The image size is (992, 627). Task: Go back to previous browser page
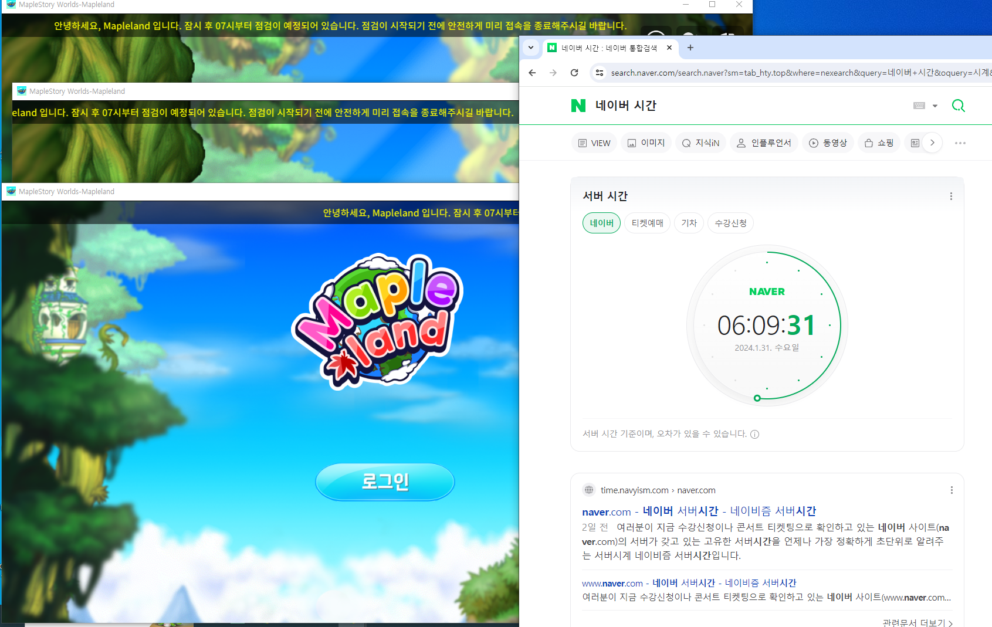[532, 73]
